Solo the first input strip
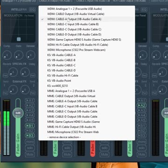The height and width of the screenshot is (168, 168). tap(30, 148)
